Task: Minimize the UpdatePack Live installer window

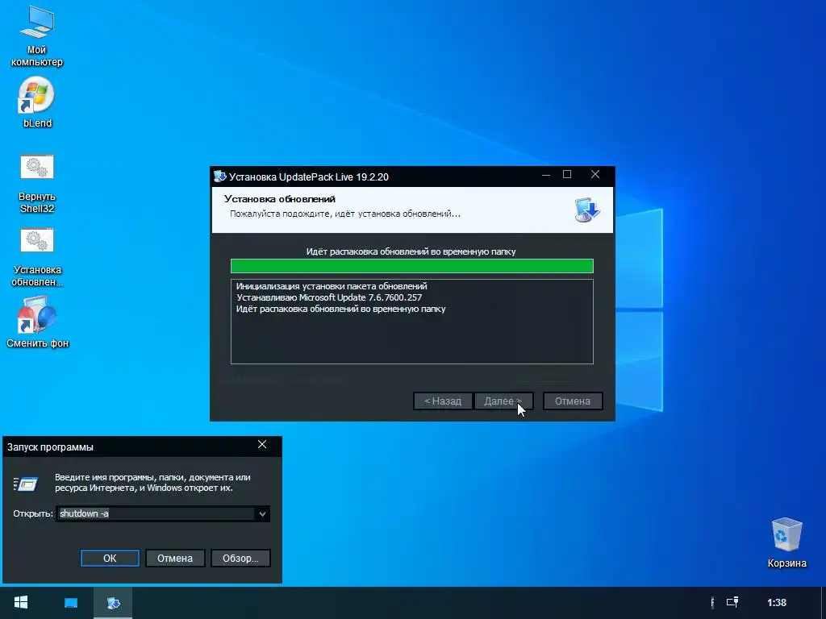Action: 546,175
